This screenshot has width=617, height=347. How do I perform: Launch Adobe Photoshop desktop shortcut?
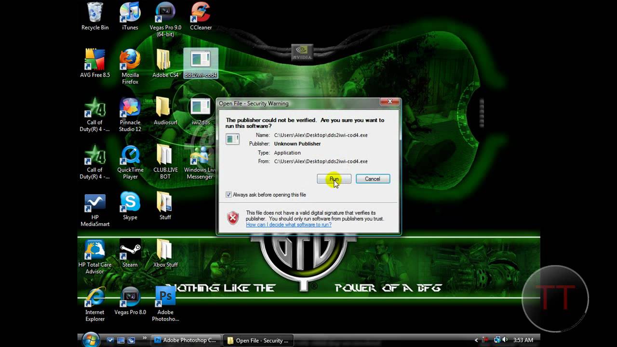[165, 305]
